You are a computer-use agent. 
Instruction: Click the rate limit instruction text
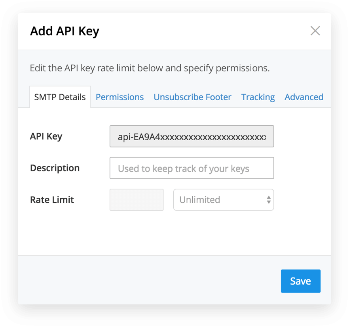[150, 68]
